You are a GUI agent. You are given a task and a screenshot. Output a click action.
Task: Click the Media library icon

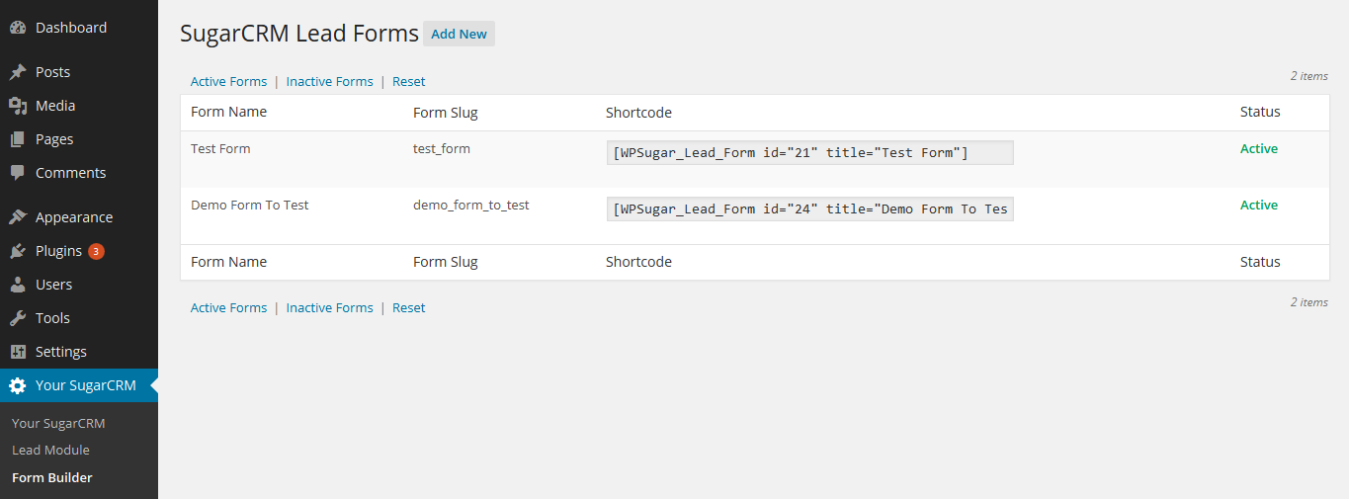pos(18,106)
